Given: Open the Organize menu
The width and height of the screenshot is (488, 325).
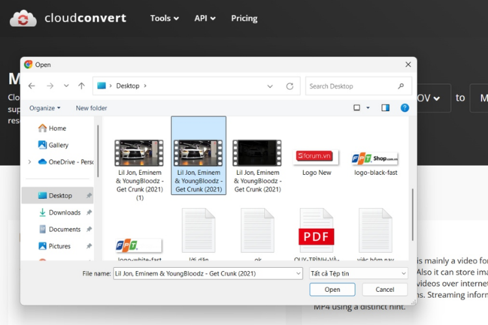Looking at the screenshot, I should coord(45,108).
